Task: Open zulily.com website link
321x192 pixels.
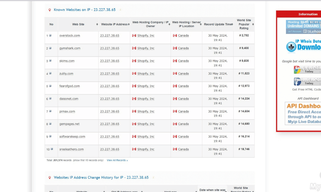Action: (x=66, y=74)
